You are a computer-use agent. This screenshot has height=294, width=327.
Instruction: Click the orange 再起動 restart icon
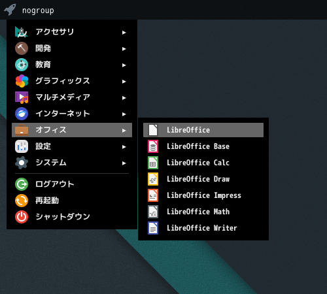(x=22, y=201)
